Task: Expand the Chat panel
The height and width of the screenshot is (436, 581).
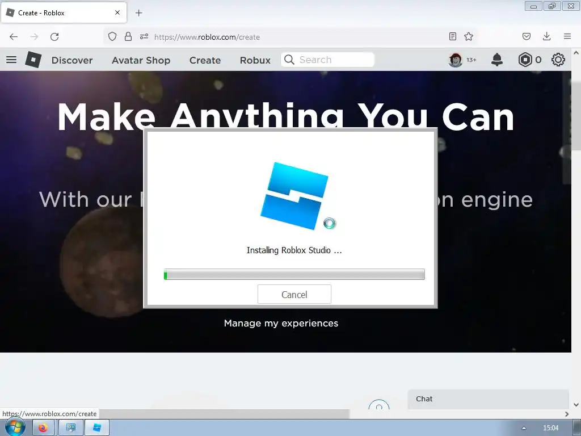Action: click(x=488, y=399)
